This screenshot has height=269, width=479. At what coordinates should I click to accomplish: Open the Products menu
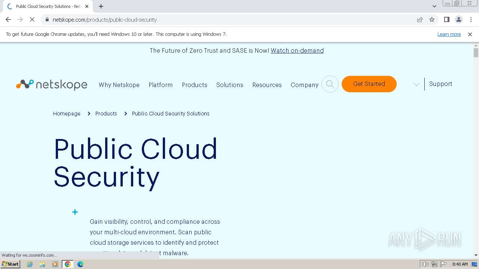(x=195, y=85)
